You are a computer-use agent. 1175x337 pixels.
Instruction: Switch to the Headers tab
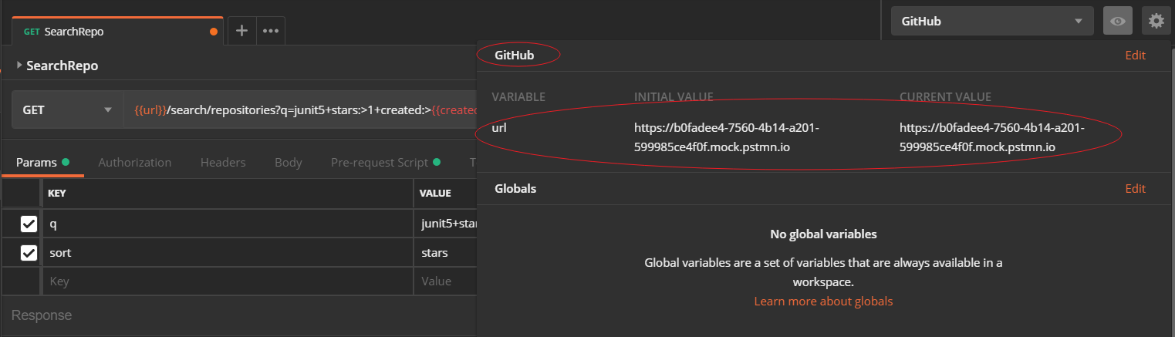[223, 163]
